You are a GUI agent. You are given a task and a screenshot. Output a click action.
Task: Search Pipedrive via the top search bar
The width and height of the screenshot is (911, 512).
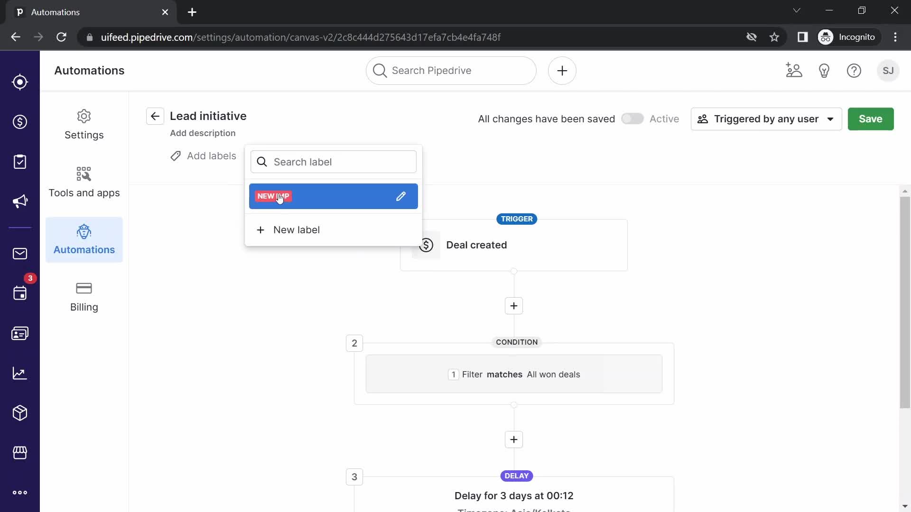451,71
